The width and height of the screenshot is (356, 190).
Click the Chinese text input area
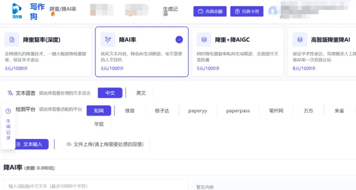coord(96,185)
